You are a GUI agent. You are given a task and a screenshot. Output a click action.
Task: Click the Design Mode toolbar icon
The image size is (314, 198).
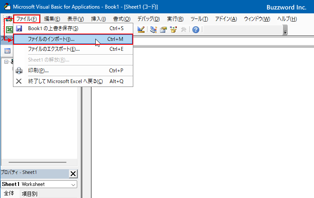click(141, 30)
